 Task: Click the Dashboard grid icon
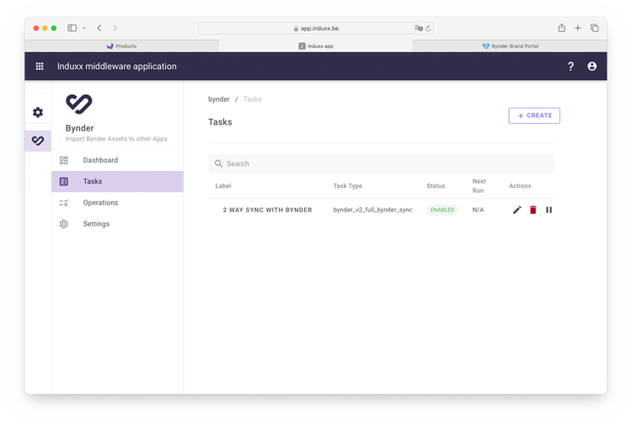point(64,160)
